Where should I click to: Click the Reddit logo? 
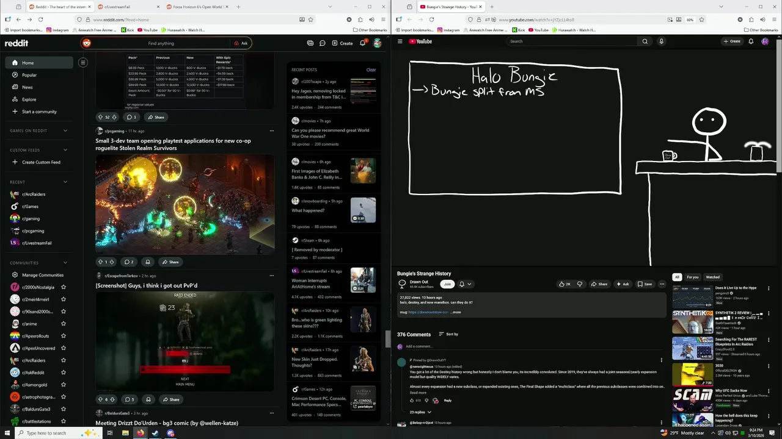coord(16,43)
